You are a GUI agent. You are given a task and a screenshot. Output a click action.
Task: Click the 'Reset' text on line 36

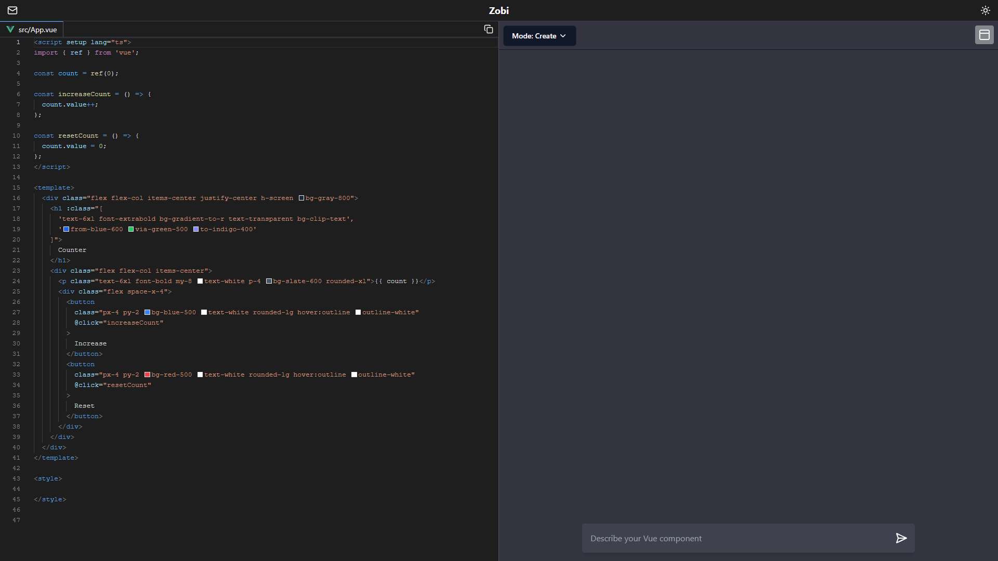tap(84, 406)
